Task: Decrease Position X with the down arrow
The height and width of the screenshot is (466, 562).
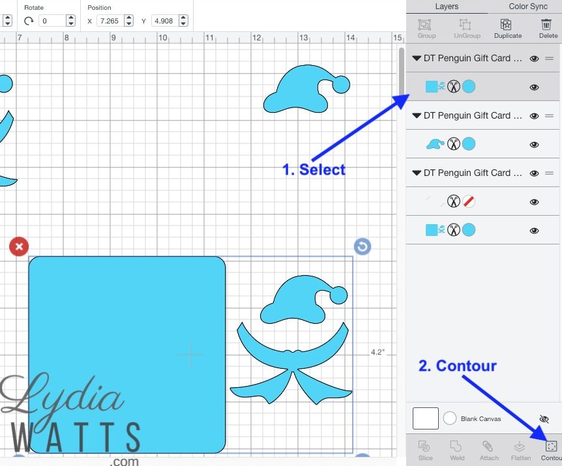Action: [x=128, y=23]
